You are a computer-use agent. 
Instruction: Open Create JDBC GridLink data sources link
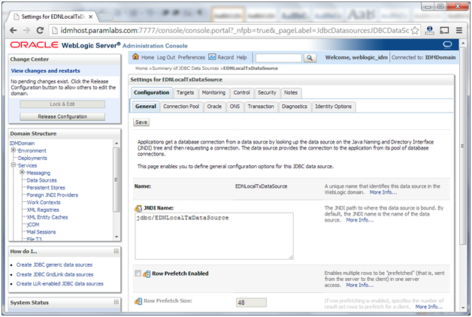click(x=55, y=275)
